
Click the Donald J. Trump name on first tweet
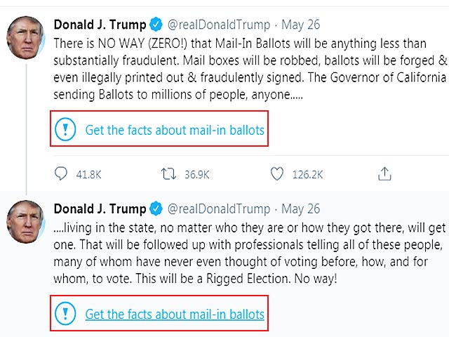coord(100,25)
